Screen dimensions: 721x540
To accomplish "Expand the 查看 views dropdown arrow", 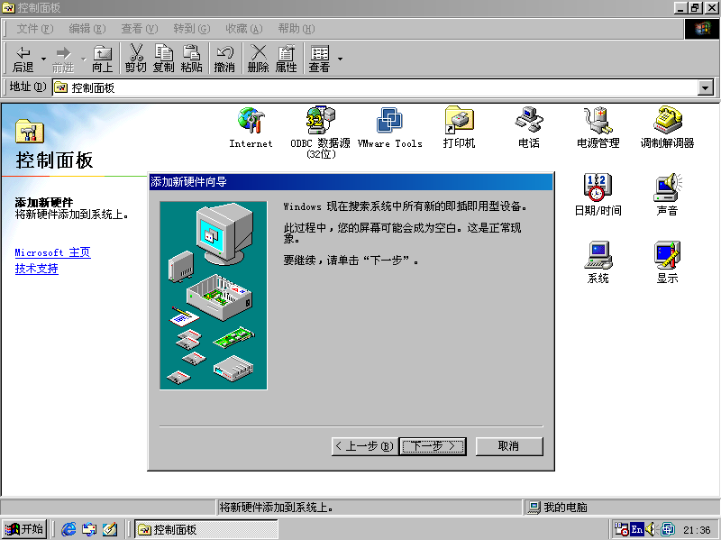I will [x=341, y=59].
